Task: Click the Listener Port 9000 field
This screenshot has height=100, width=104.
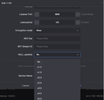Action: coord(57,14)
